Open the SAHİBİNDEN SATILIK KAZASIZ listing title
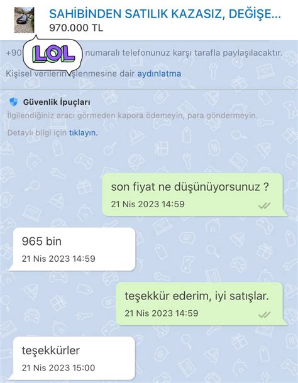Image resolution: width=298 pixels, height=383 pixels. 165,14
